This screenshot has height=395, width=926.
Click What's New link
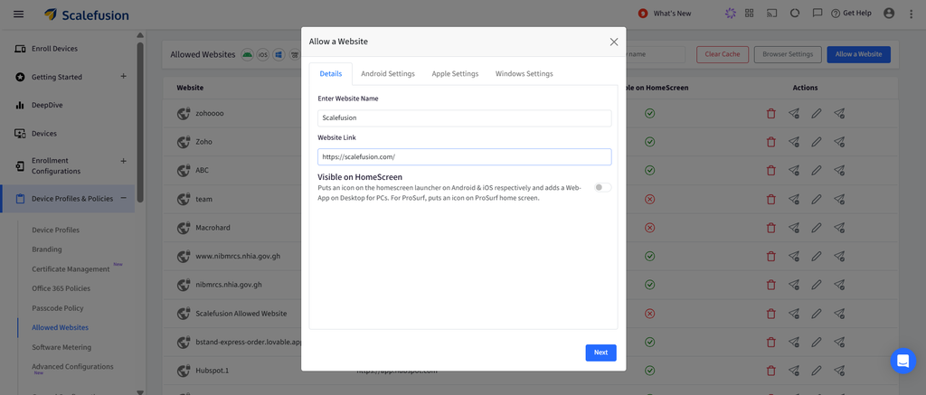[672, 14]
